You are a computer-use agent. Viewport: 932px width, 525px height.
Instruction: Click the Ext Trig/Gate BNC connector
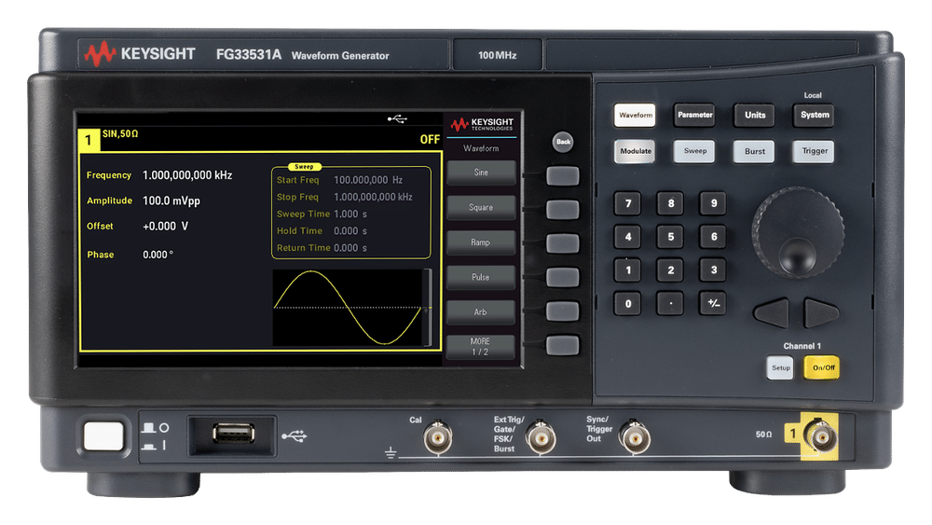[x=541, y=439]
